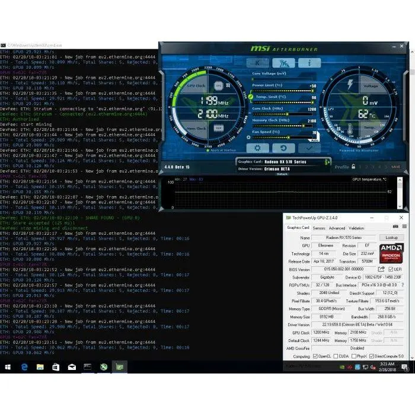Image resolution: width=415 pixels, height=415 pixels.
Task: Click BIOS Version field in GPU-Z
Action: (343, 269)
